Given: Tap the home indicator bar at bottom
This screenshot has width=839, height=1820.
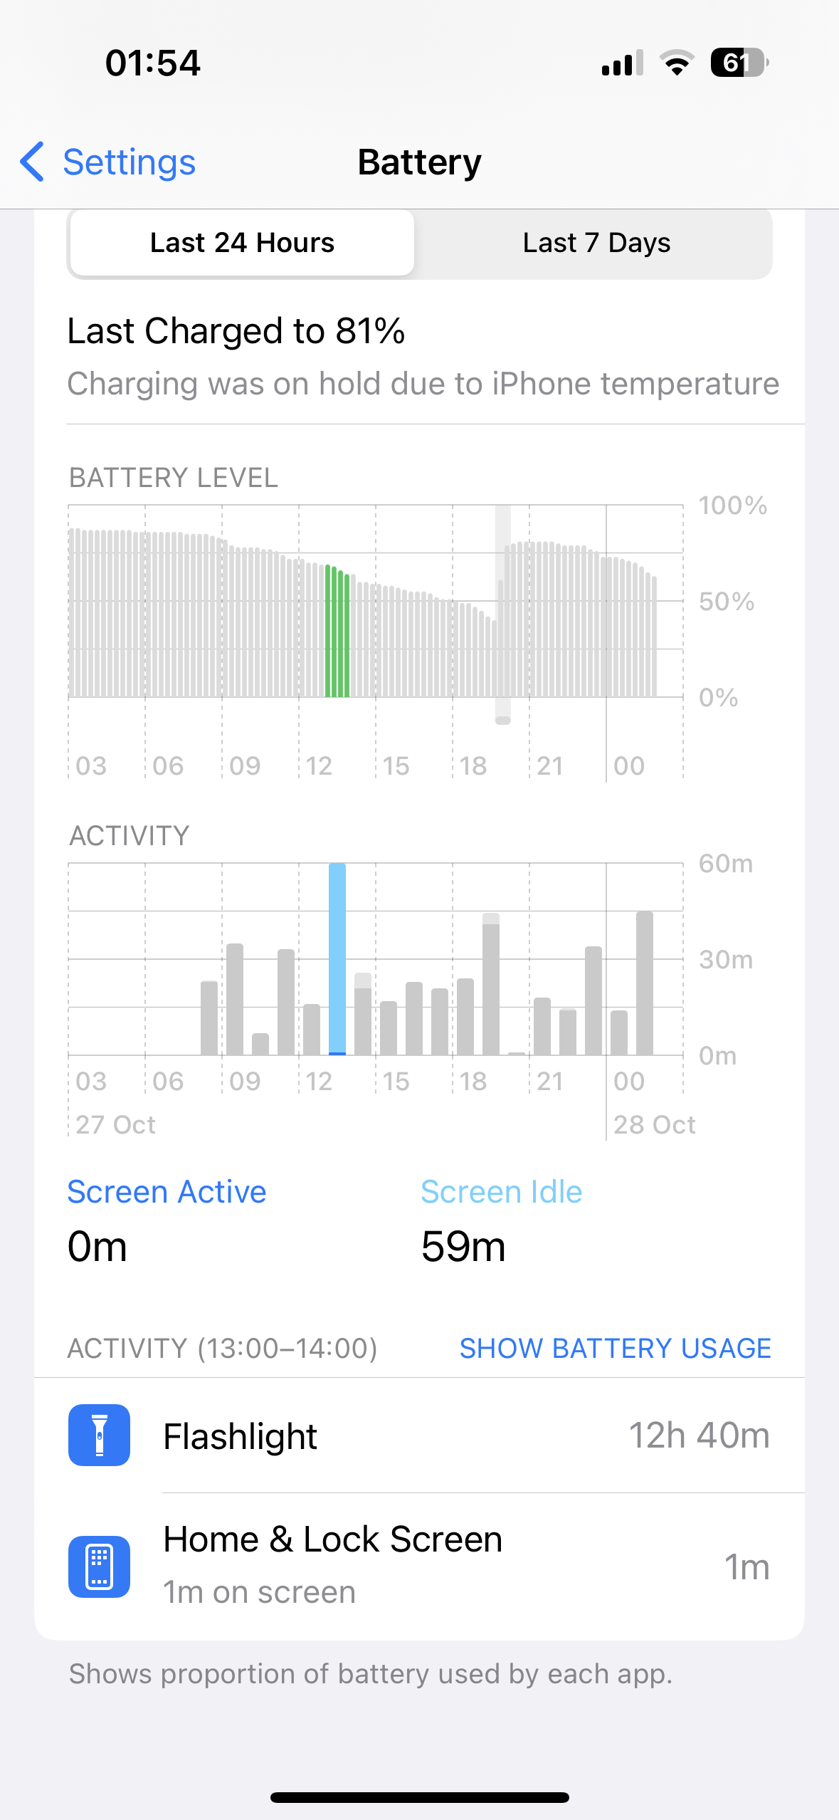Looking at the screenshot, I should pyautogui.click(x=420, y=1797).
